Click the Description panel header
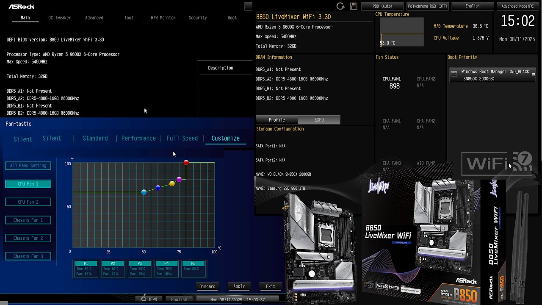This screenshot has width=542, height=305. click(221, 68)
